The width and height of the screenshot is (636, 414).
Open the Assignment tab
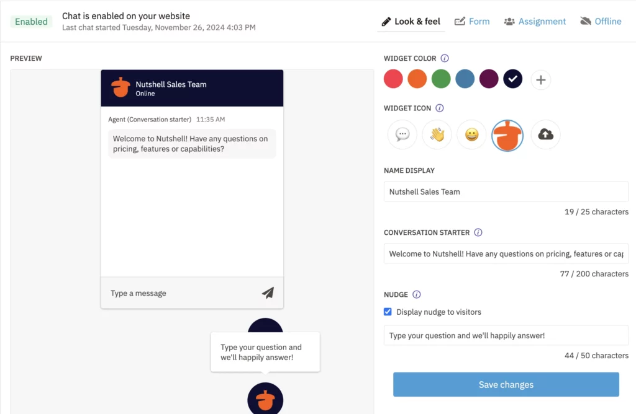point(535,21)
